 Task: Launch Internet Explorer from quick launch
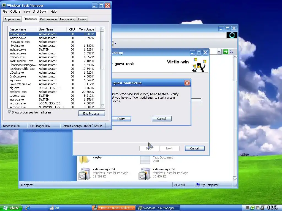[x=28, y=208]
